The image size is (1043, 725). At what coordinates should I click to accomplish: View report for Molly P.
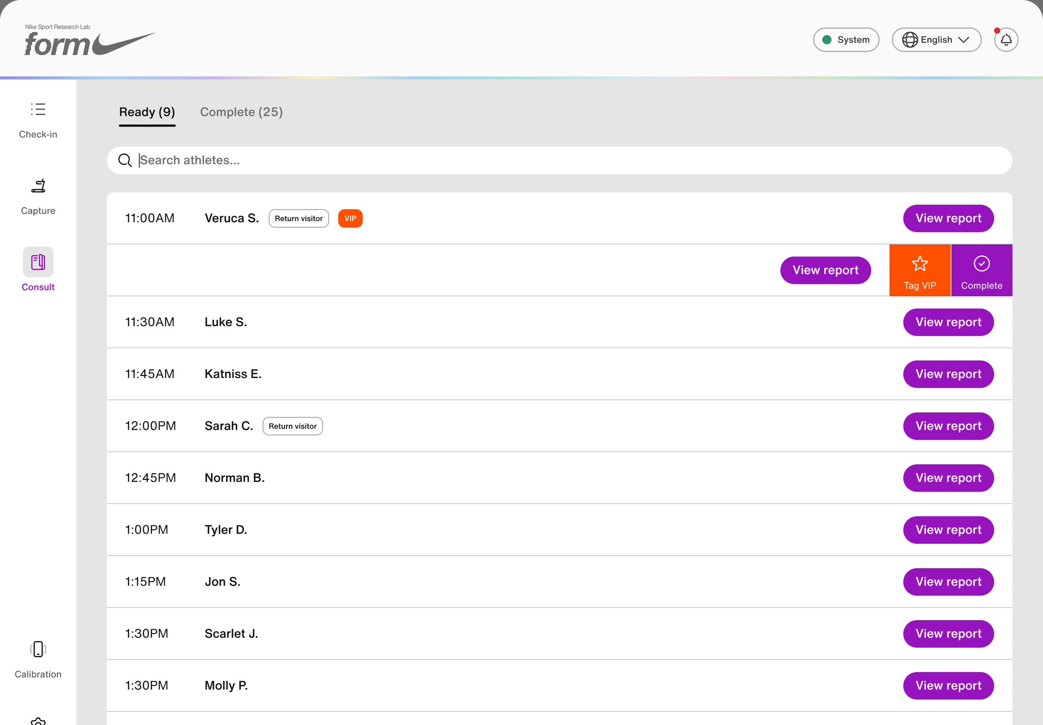coord(948,686)
